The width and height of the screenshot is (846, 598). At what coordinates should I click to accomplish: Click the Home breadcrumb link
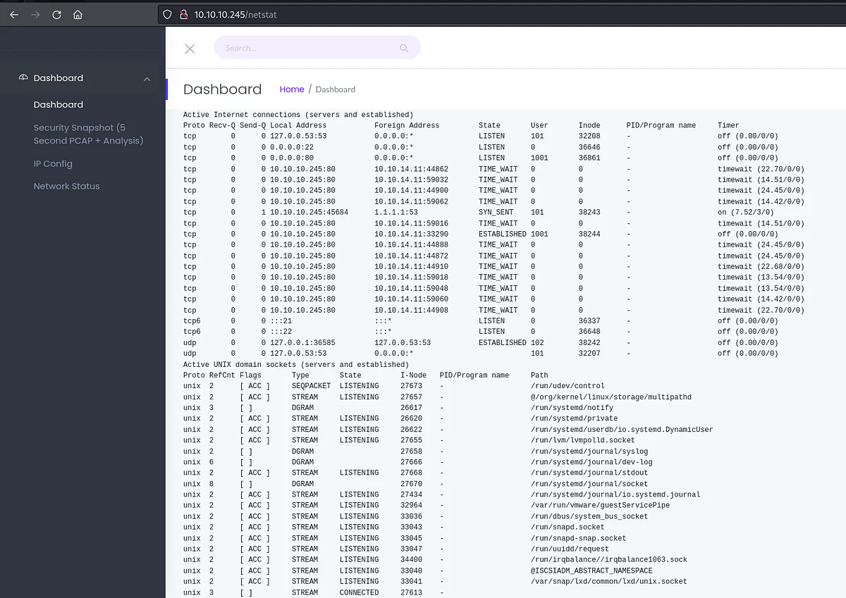click(x=292, y=89)
